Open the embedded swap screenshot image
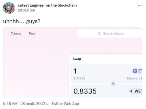The width and height of the screenshot is (146, 109). pos(73,62)
